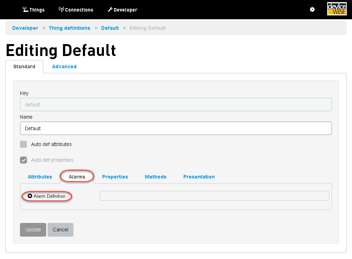This screenshot has height=259, width=352.
Task: Show the Presentation tab
Action: coord(199,177)
